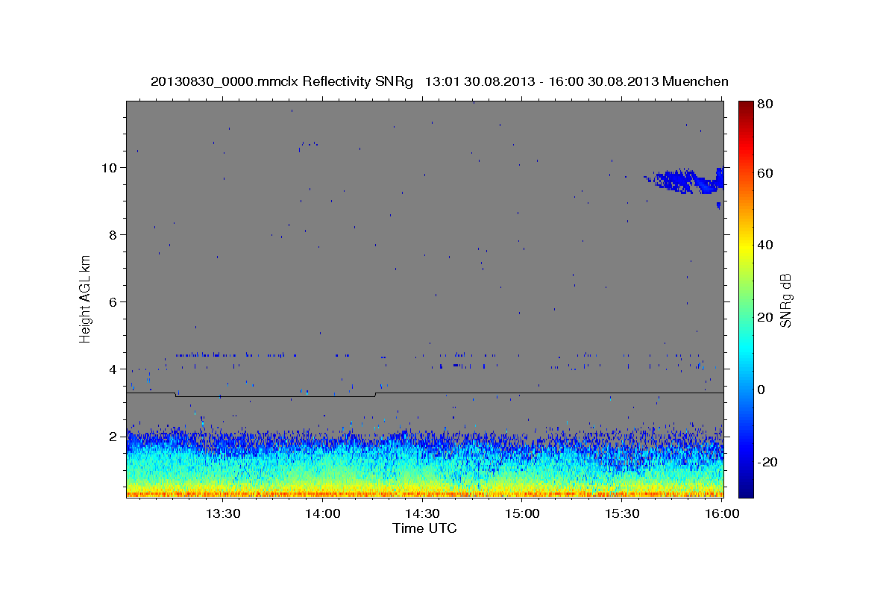Viewport: 895px width, 597px height.
Task: Click the 15:30 time tick label
Action: pos(622,513)
